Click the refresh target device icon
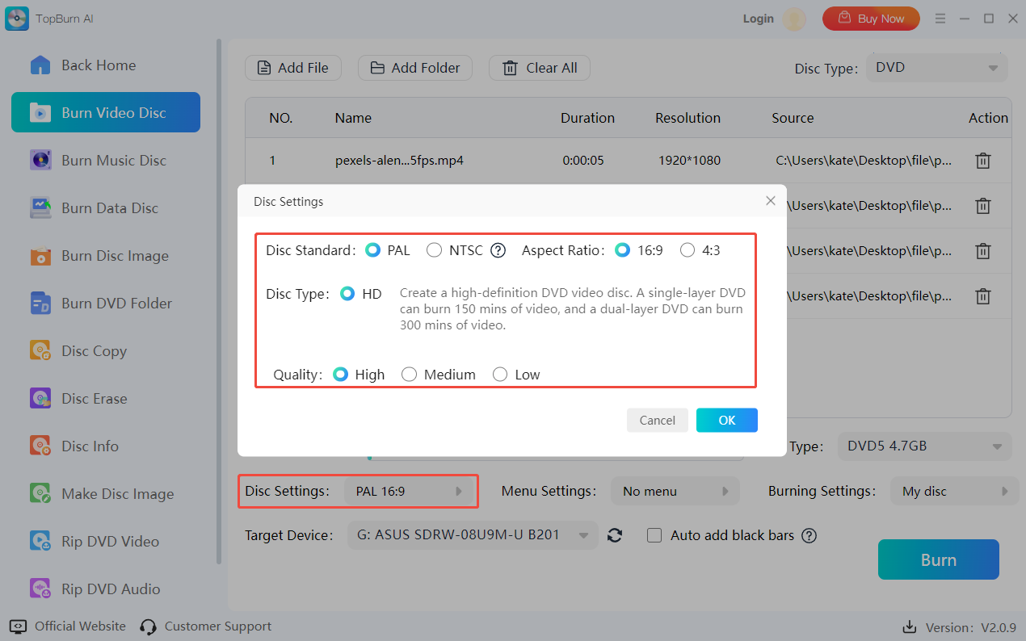1026x641 pixels. click(615, 535)
